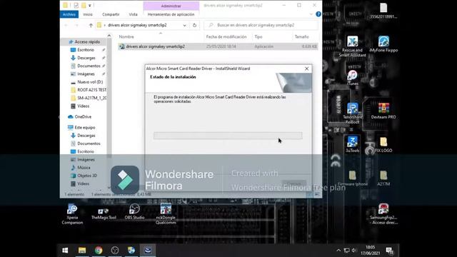Open SM-A217M folder in navigation pane
The width and height of the screenshot is (457, 257).
tap(91, 98)
